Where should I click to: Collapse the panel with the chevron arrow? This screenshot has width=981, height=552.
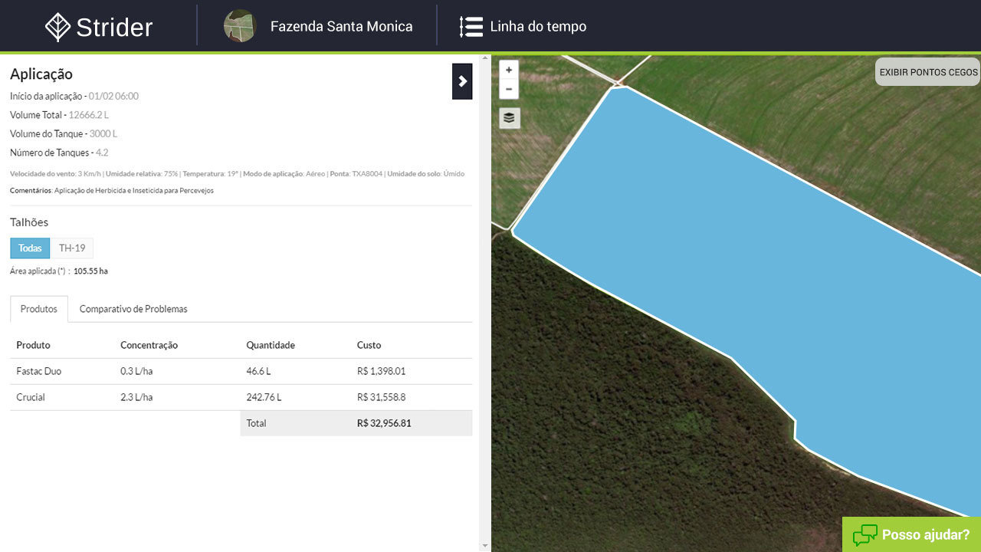462,81
